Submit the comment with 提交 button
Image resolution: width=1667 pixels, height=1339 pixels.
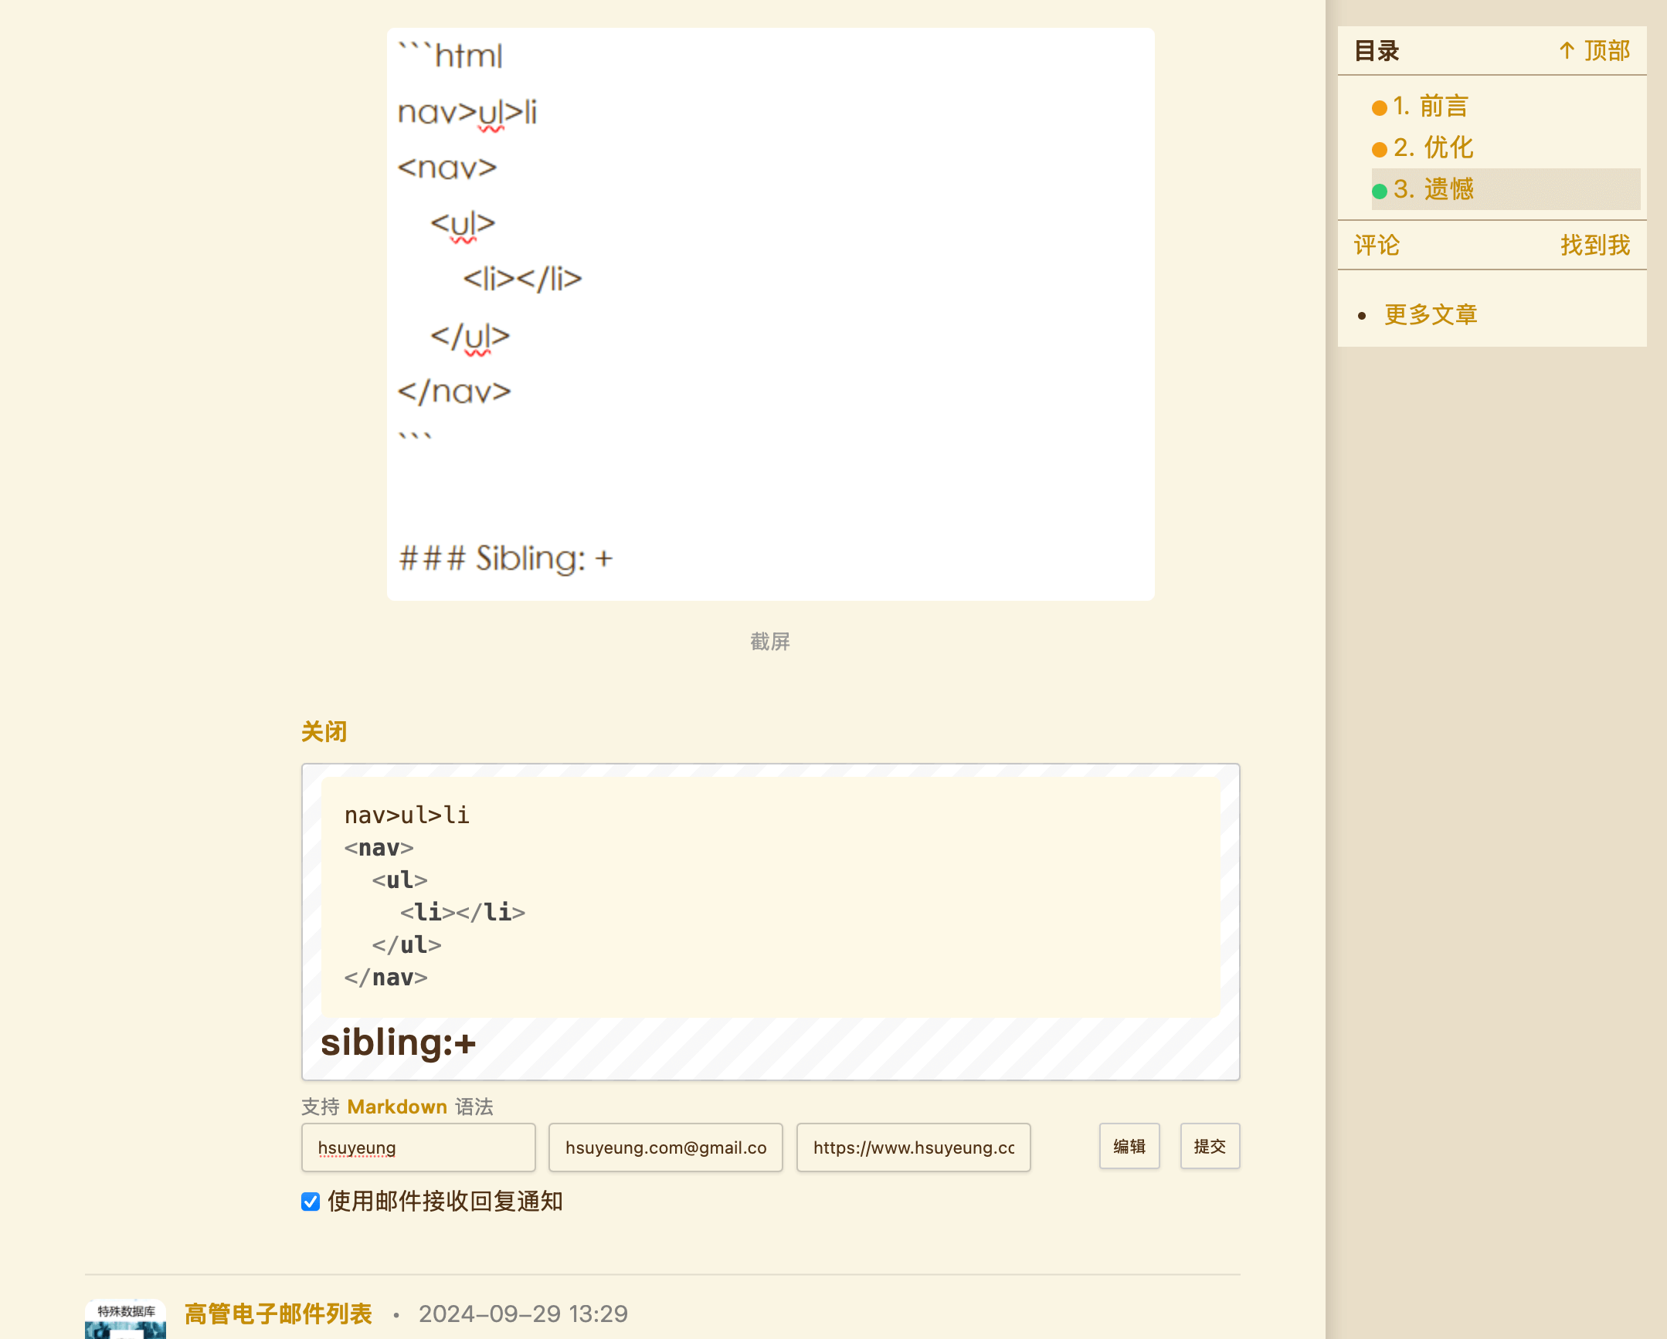[x=1210, y=1147]
